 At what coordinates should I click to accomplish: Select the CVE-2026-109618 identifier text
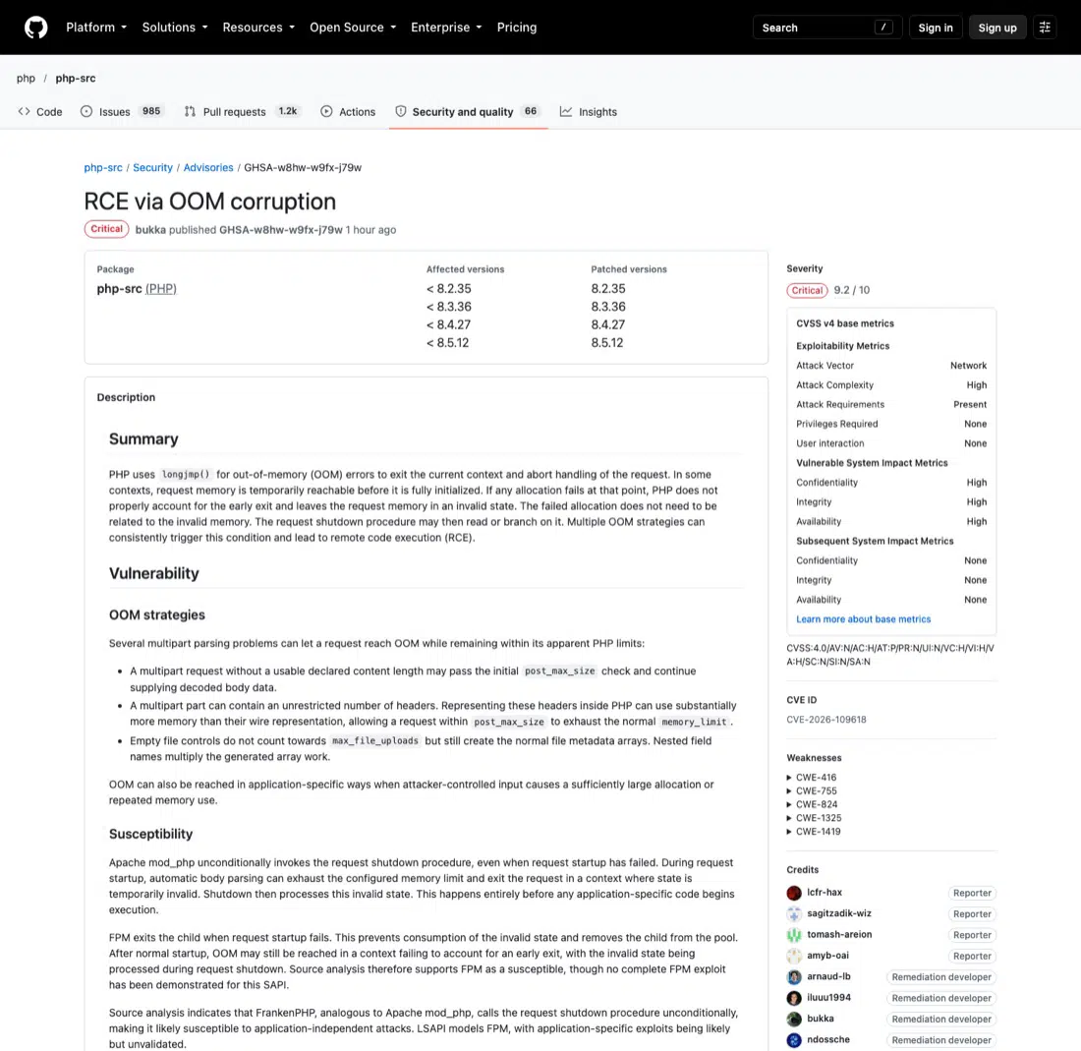(x=825, y=720)
